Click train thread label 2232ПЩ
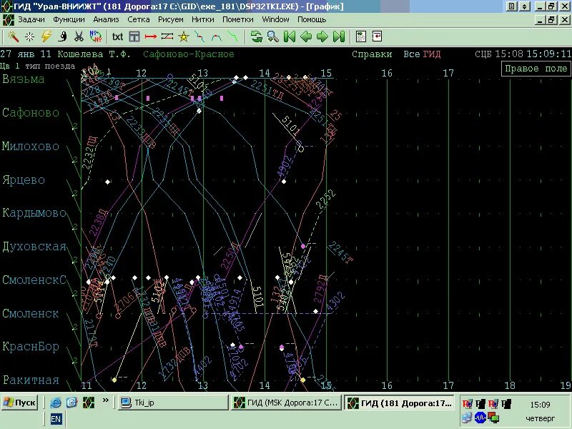Screen dimensions: 572x429 (89, 152)
